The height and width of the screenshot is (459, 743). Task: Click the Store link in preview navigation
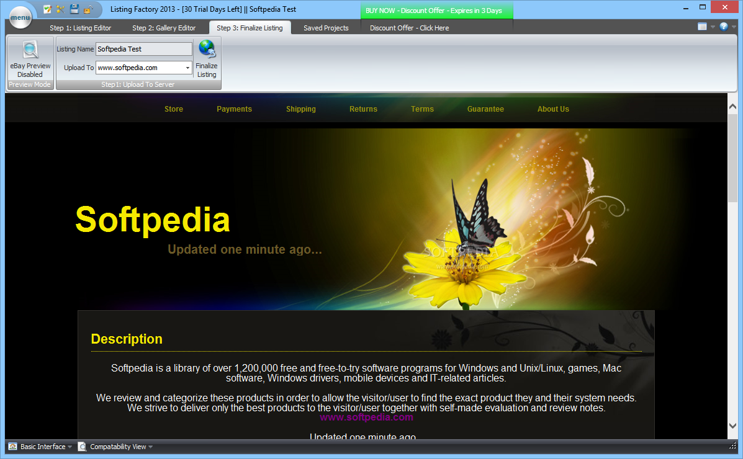[173, 109]
